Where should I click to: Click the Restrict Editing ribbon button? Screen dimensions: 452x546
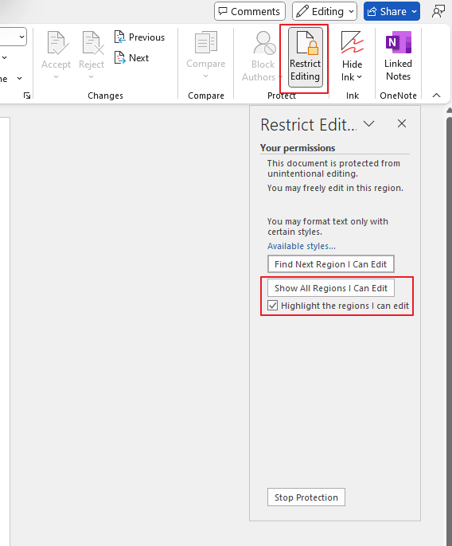click(x=306, y=57)
